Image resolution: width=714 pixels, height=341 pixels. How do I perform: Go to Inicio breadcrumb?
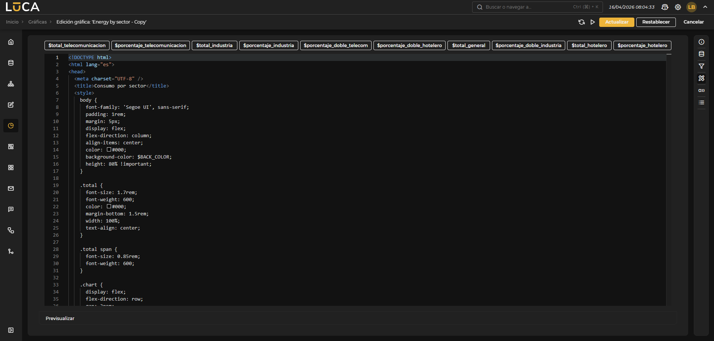coord(12,22)
